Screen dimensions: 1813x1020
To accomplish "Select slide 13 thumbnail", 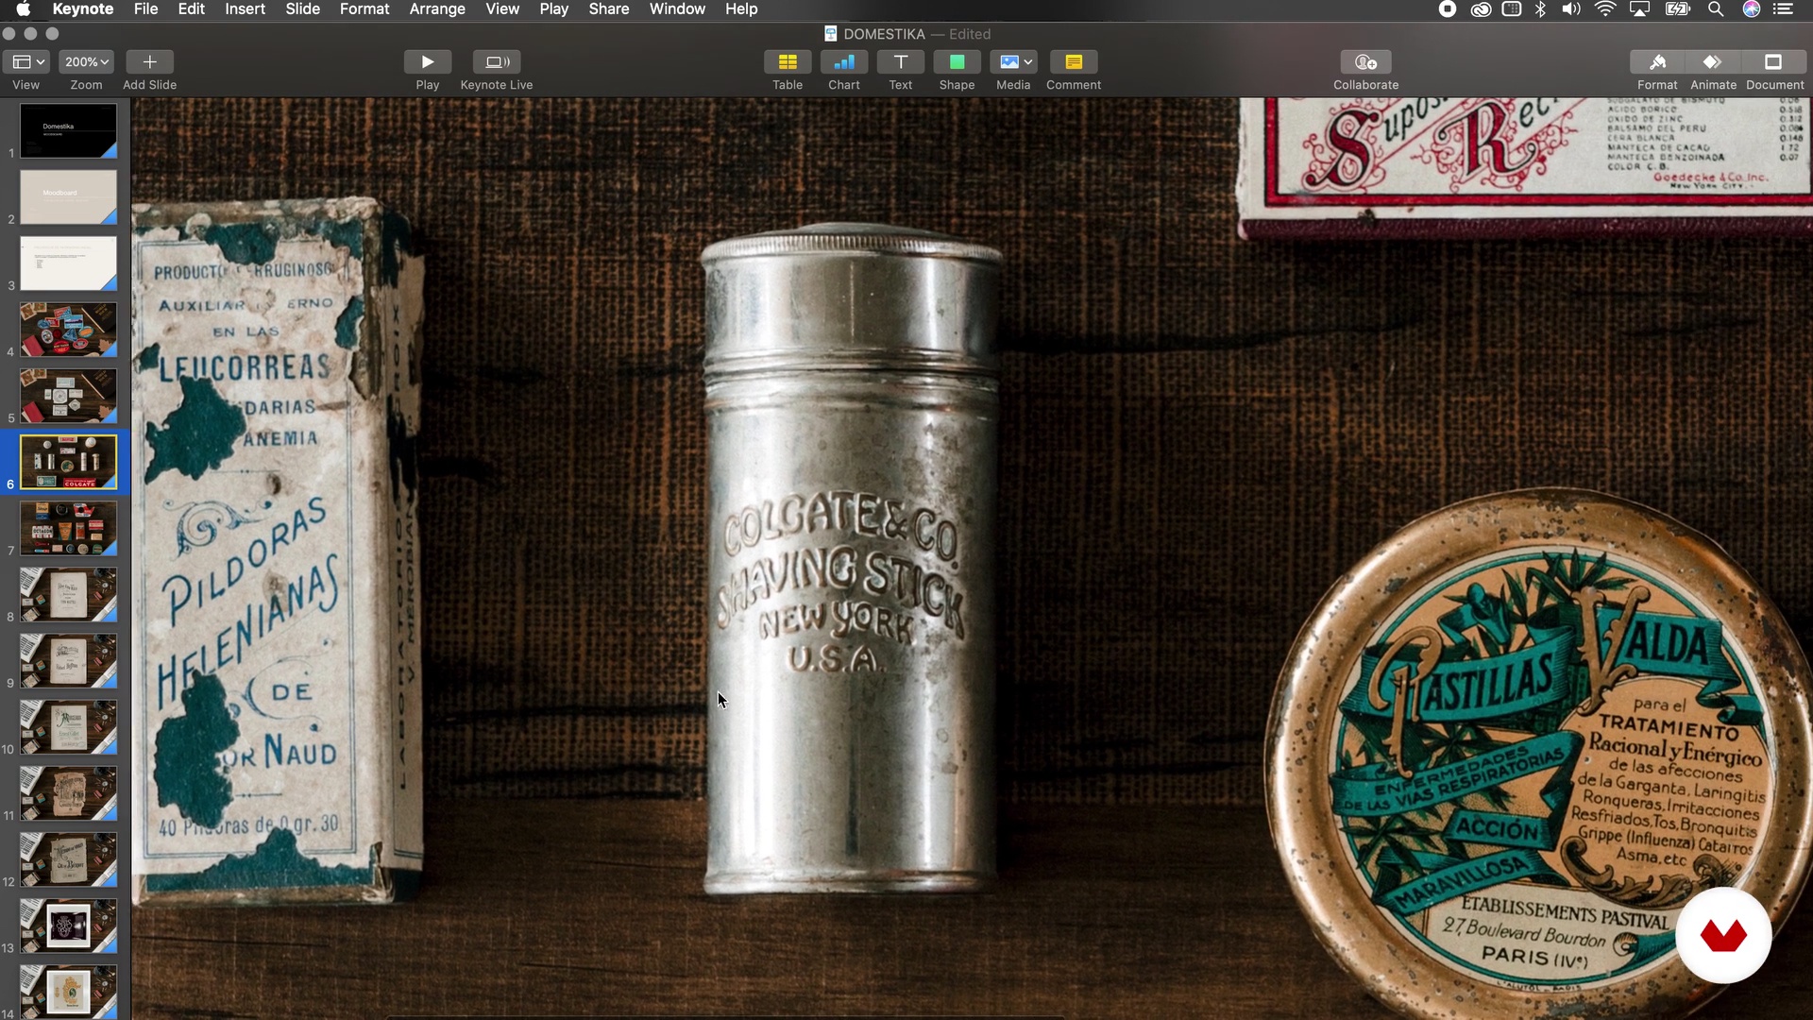I will [x=69, y=926].
